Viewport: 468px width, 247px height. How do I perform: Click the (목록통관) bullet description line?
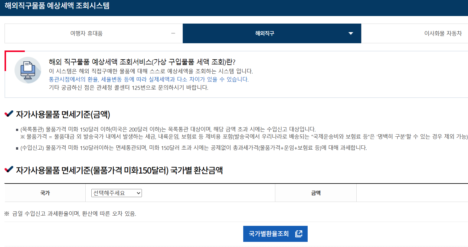[168, 129]
